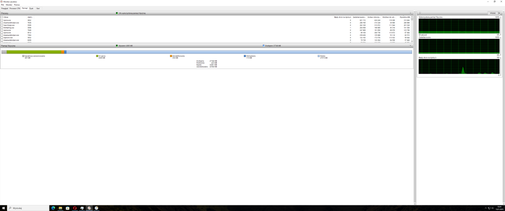
Task: Open the volume tray icon
Action: click(x=493, y=208)
